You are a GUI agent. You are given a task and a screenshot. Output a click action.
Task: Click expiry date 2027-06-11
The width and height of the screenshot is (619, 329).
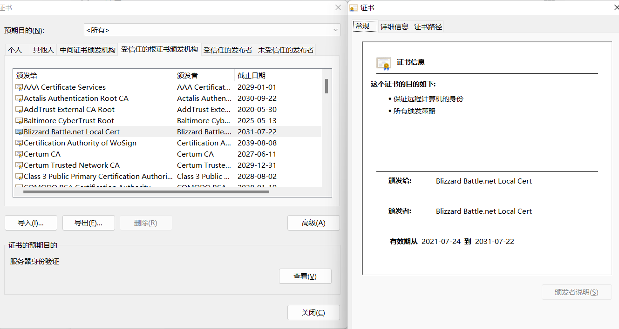click(x=257, y=154)
